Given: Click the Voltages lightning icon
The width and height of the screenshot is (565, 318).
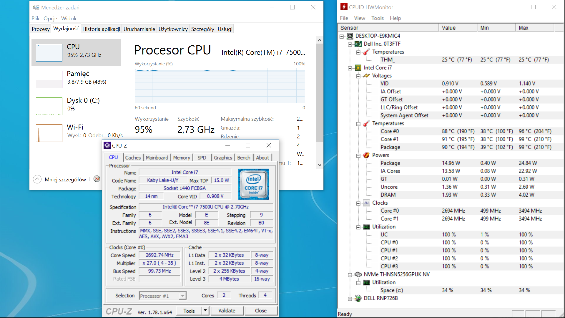Looking at the screenshot, I should pos(366,76).
